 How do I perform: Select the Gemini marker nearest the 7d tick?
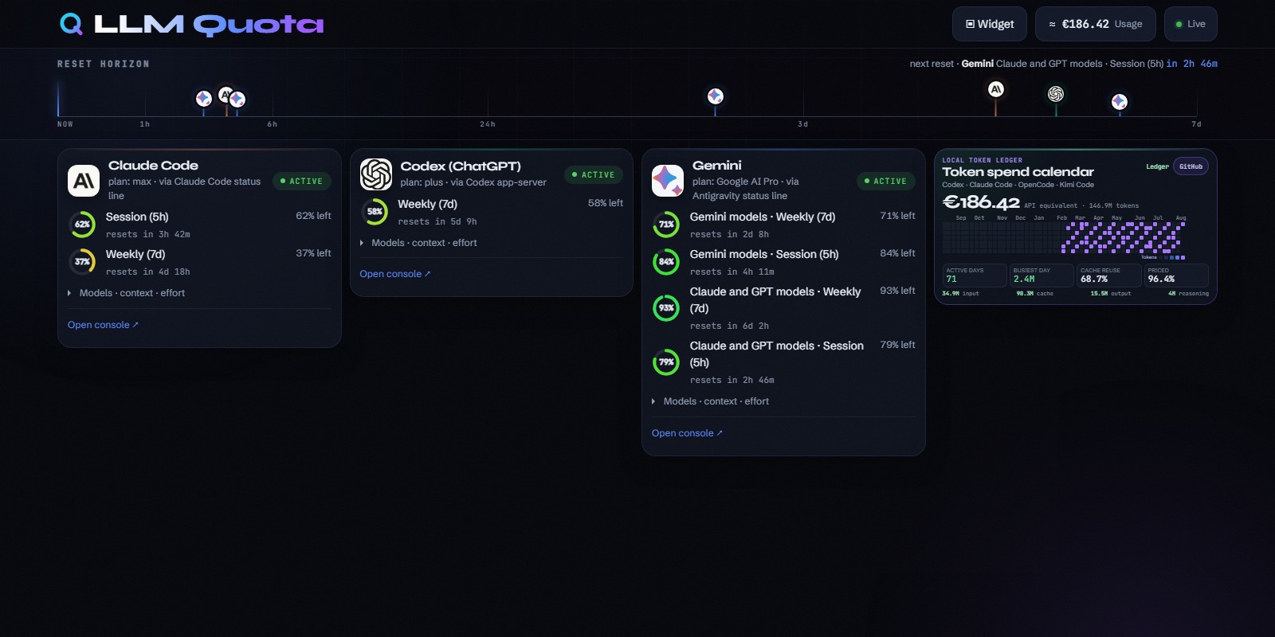(x=1120, y=102)
